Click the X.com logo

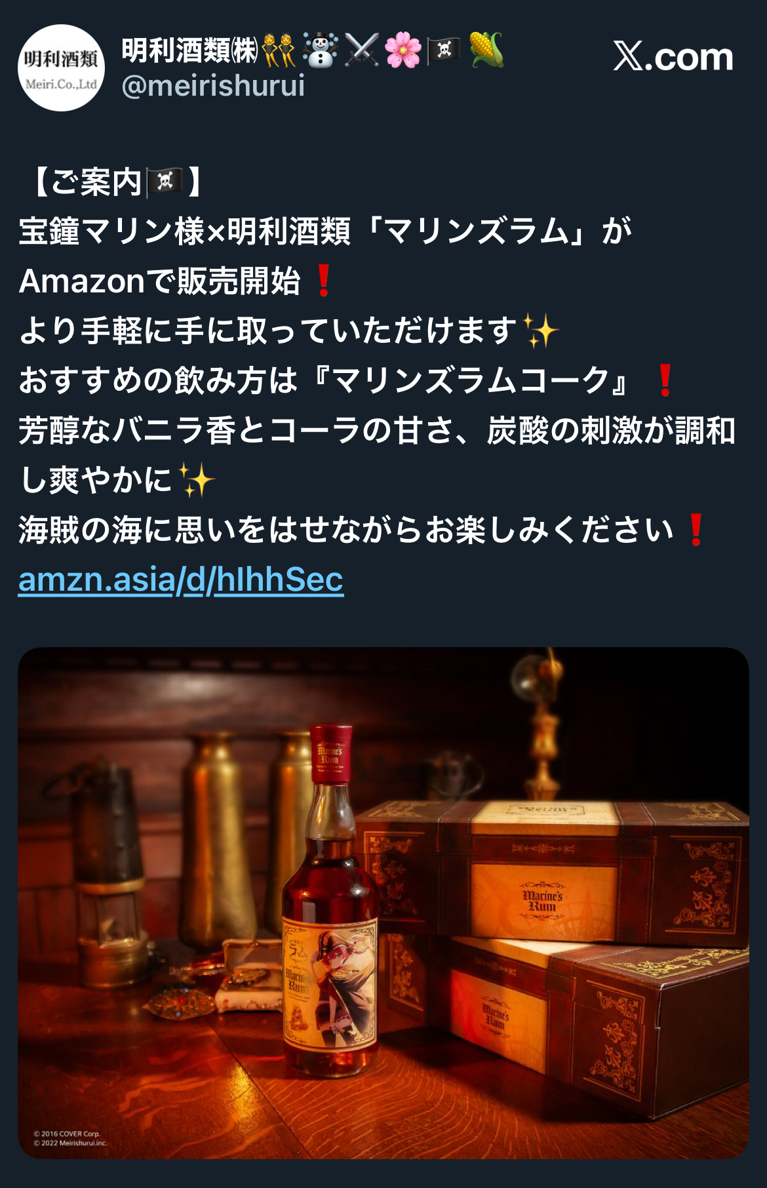[673, 56]
